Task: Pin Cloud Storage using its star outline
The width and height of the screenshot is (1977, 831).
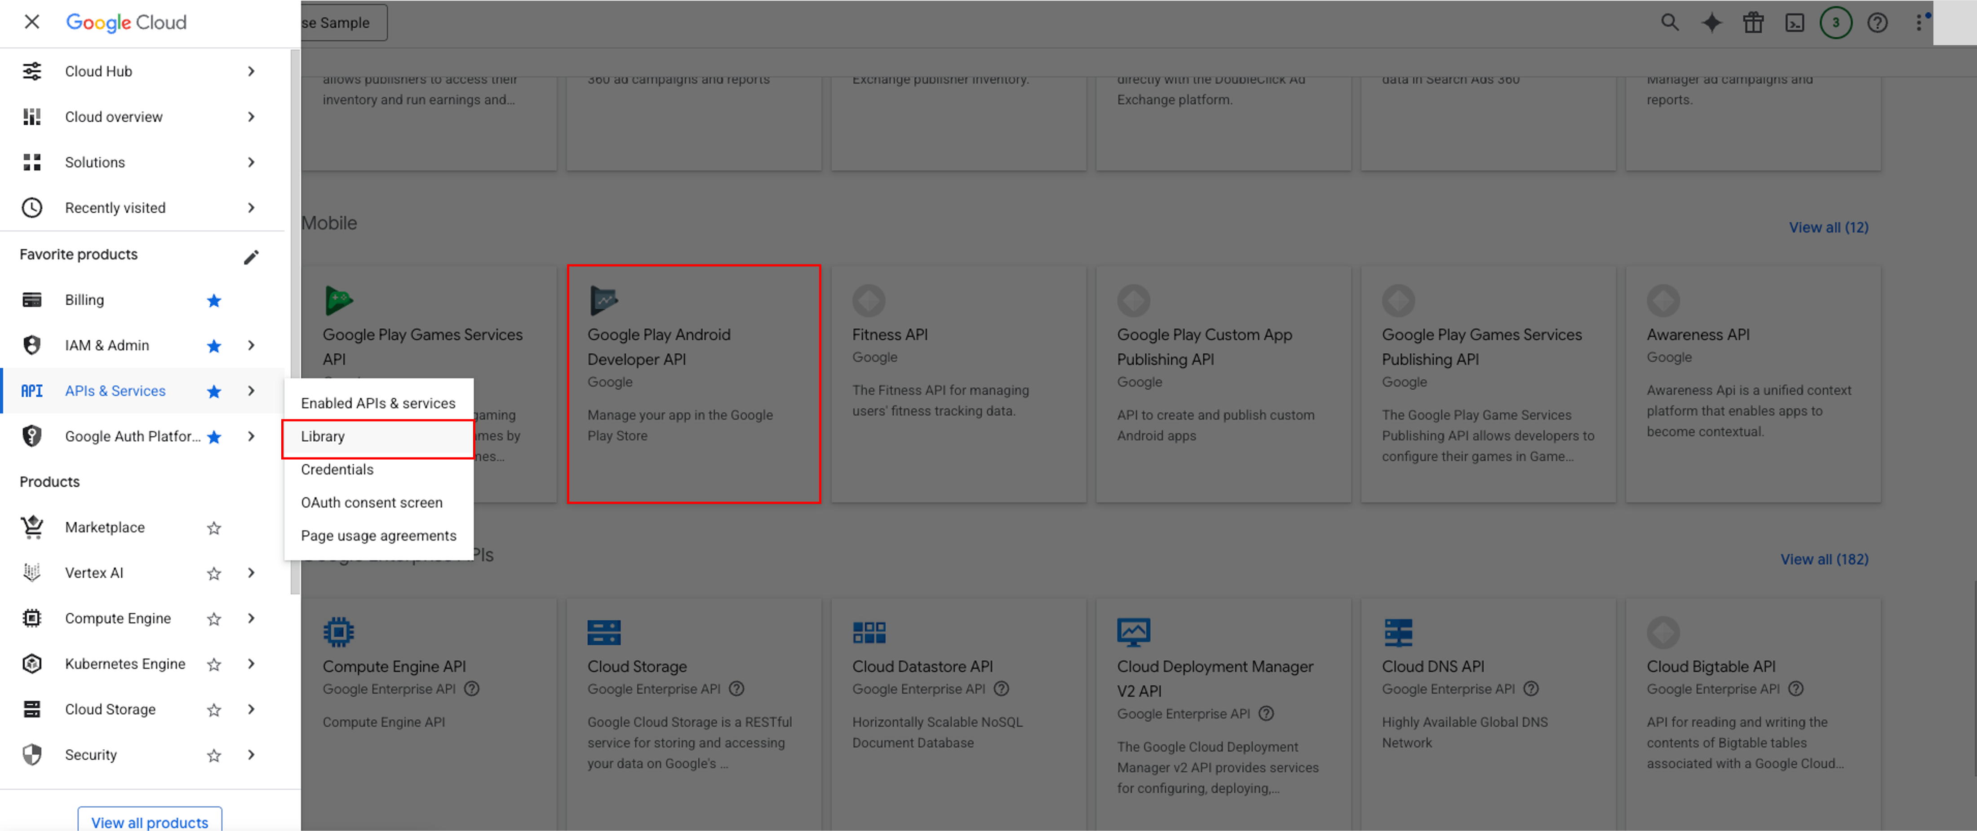Action: pyautogui.click(x=214, y=710)
